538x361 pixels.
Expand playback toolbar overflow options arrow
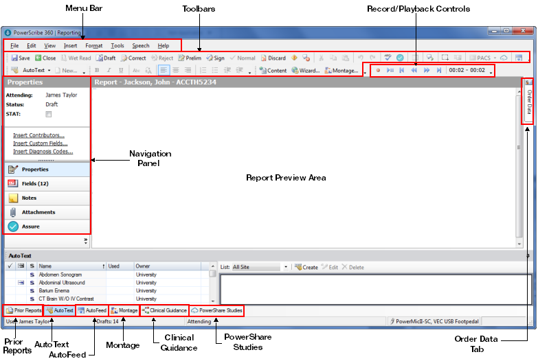click(x=491, y=73)
